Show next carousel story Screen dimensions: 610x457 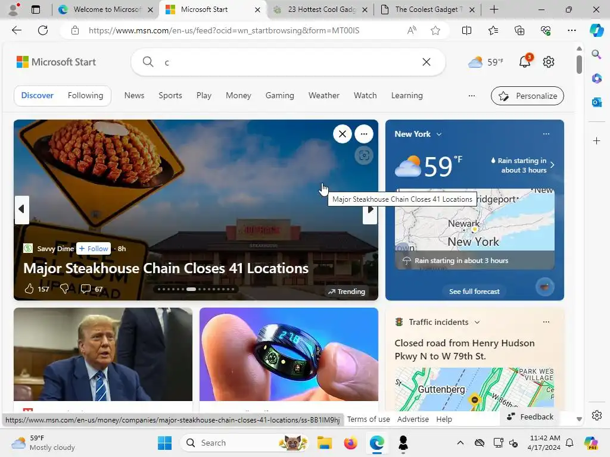(x=370, y=209)
